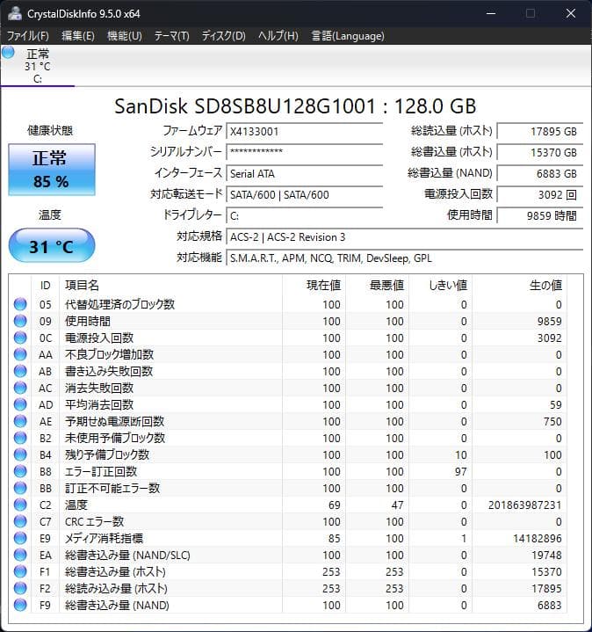Click the masked serial number field
Image resolution: width=592 pixels, height=632 pixels.
[x=305, y=152]
